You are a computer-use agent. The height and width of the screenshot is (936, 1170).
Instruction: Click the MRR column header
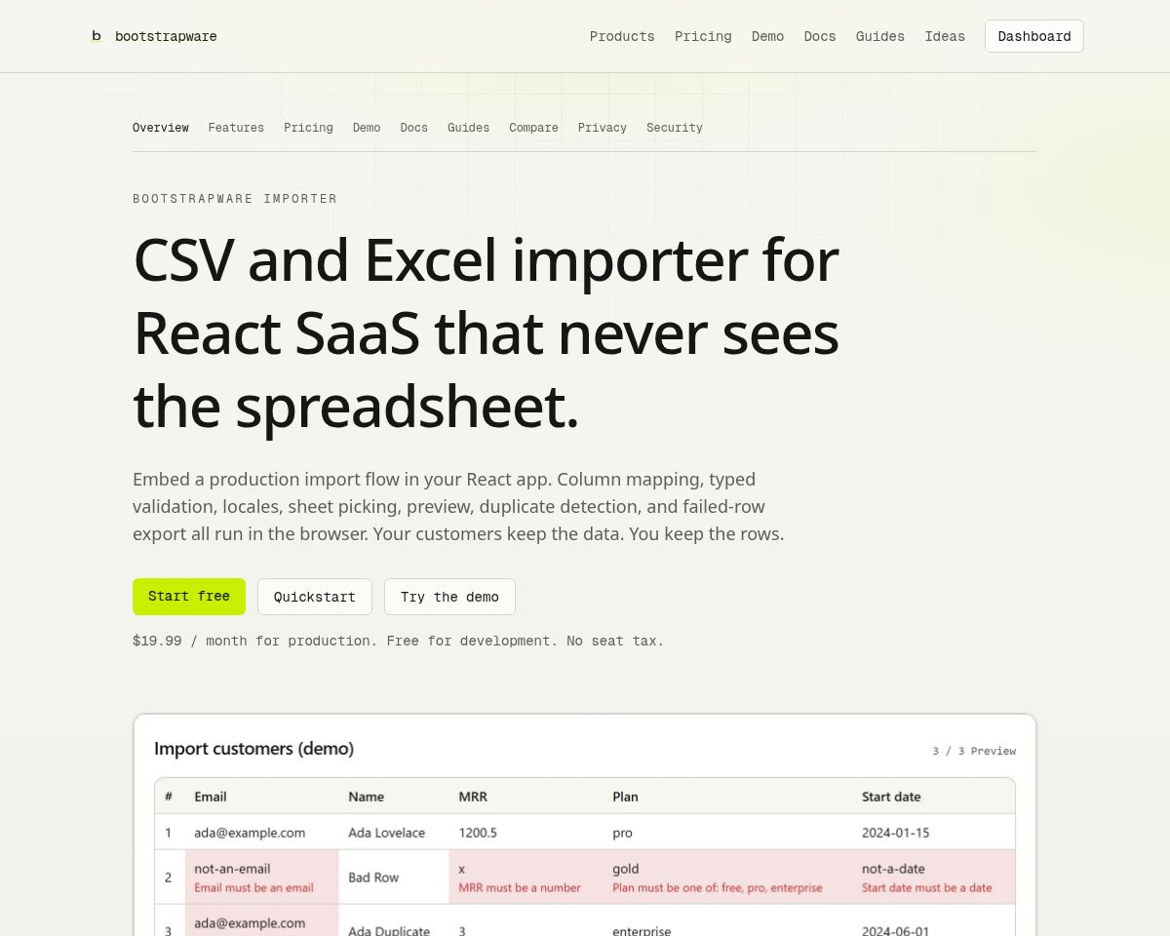point(526,797)
